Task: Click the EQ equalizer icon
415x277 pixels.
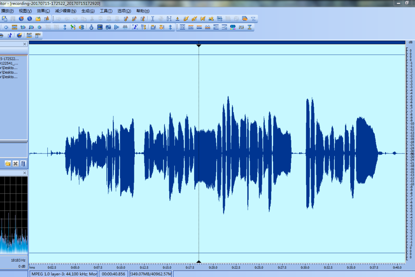Action: [x=233, y=27]
